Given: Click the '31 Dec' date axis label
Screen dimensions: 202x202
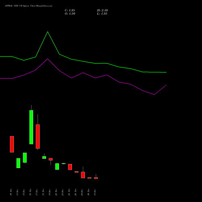Looking at the screenshot, I should tap(95, 192).
